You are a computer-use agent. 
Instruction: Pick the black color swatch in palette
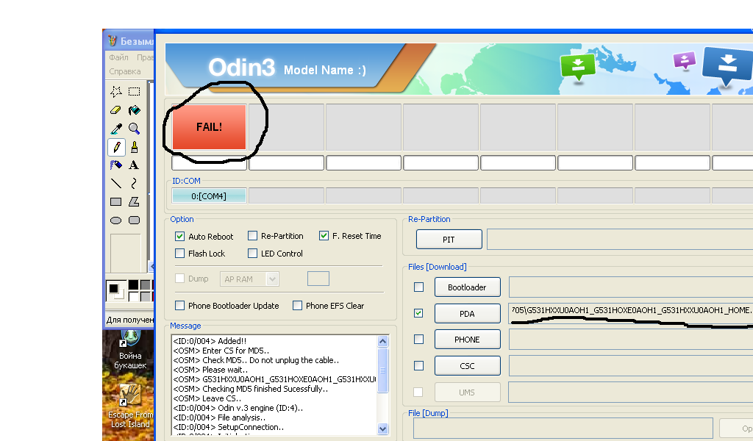(133, 284)
